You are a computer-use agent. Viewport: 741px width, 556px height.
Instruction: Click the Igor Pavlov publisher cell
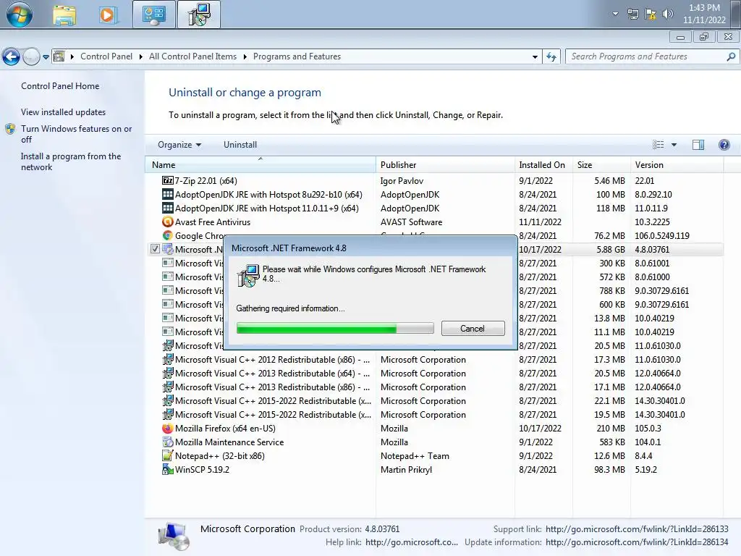[402, 180]
